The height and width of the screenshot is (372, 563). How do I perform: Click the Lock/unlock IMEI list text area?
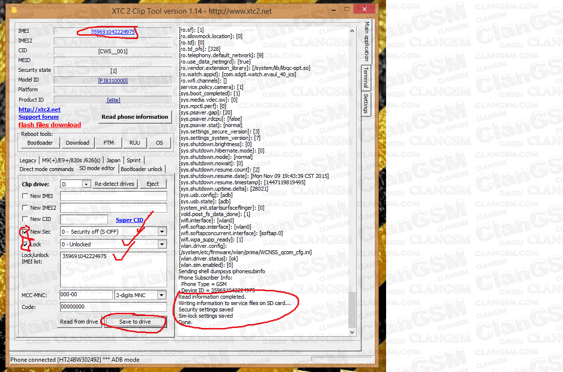point(113,269)
